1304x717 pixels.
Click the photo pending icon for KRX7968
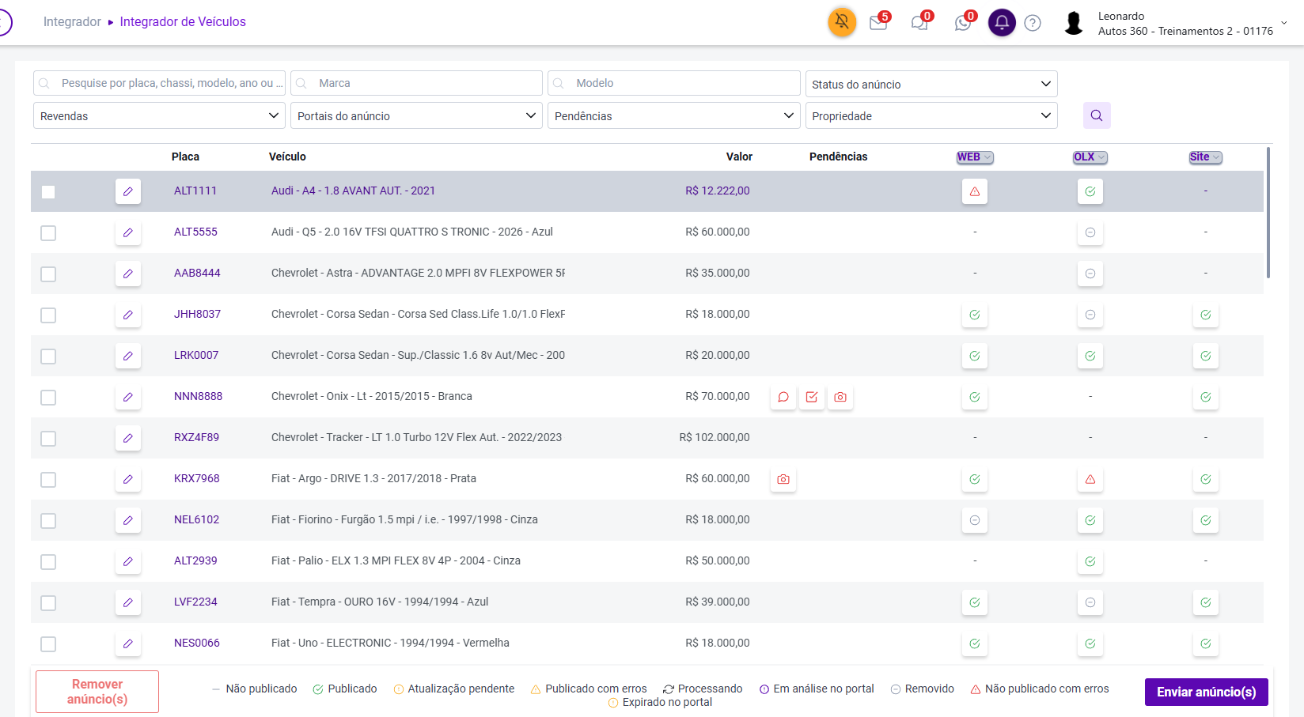tap(783, 479)
